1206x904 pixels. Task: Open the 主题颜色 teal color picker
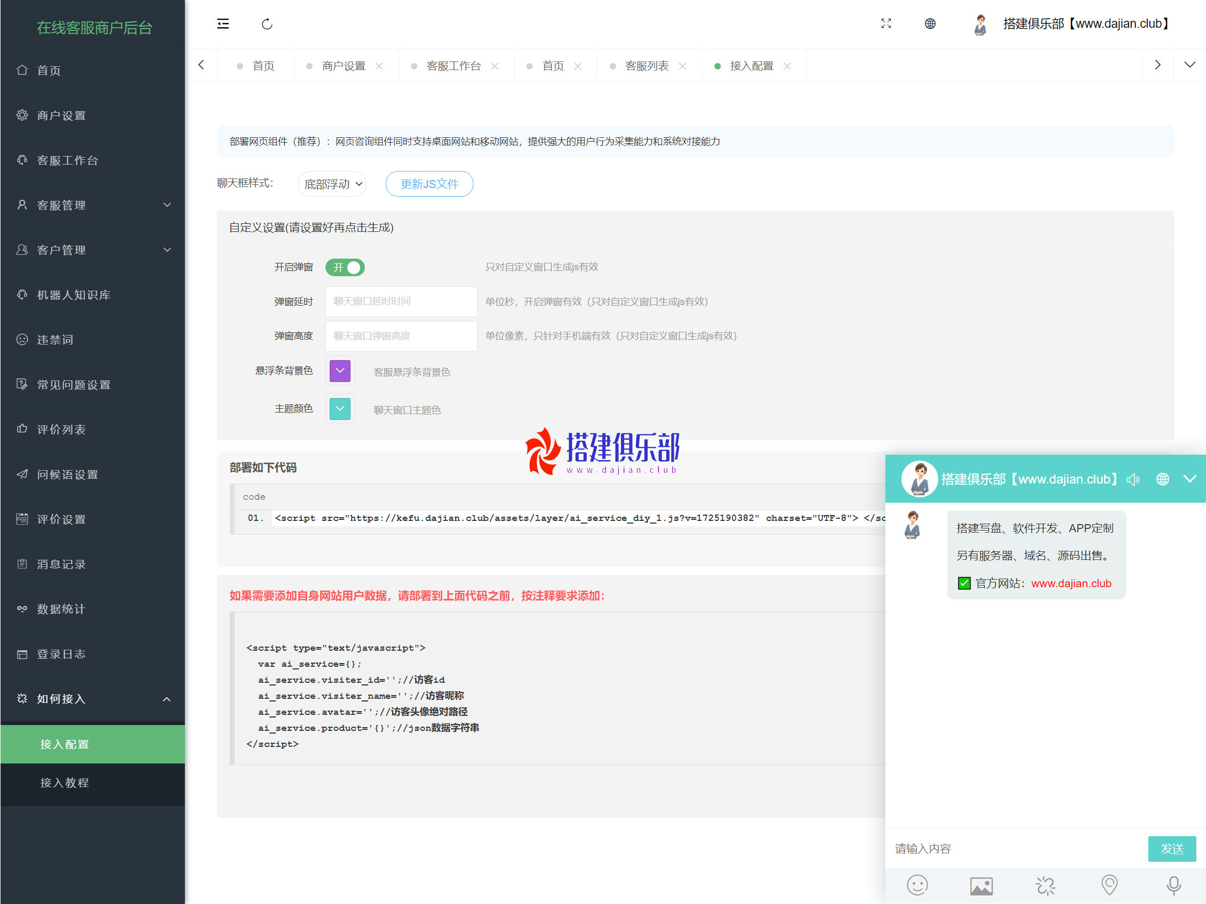pyautogui.click(x=340, y=408)
